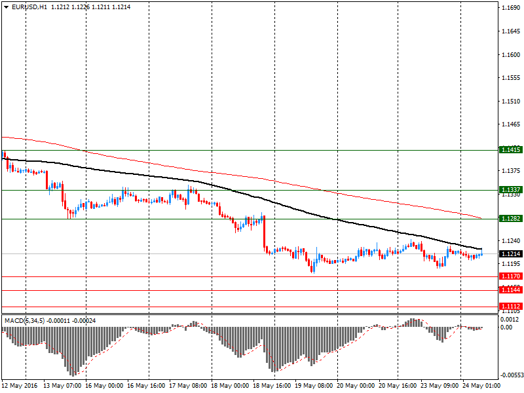This screenshot has height=393, width=524.
Task: Select the 1.1170 red support label
Action: click(511, 276)
